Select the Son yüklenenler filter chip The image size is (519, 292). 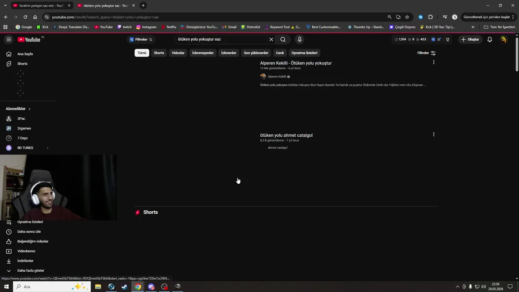(256, 53)
